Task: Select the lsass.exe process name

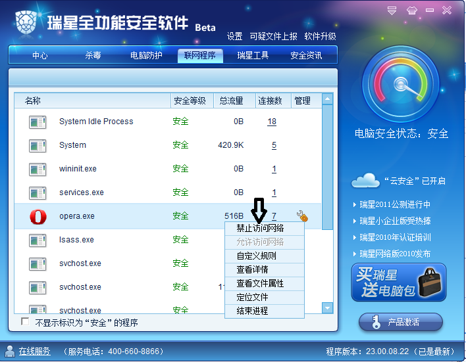Action: click(76, 240)
